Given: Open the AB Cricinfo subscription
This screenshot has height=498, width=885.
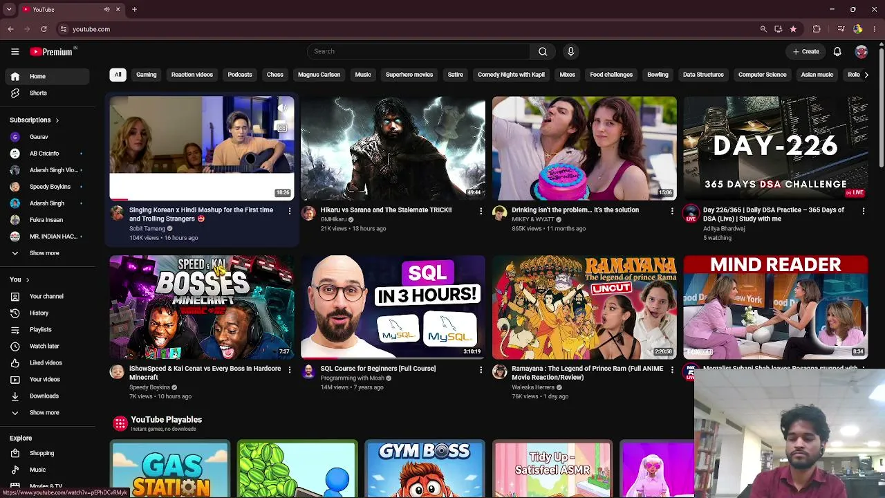Looking at the screenshot, I should (x=46, y=154).
